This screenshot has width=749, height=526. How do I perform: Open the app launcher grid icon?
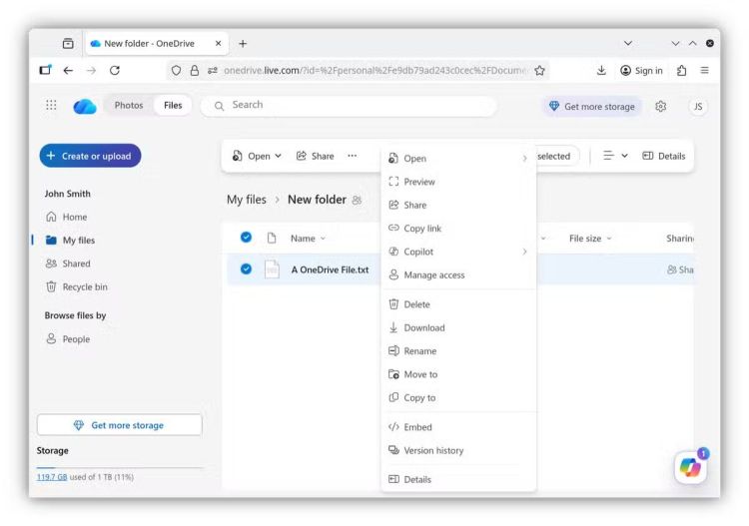pos(52,106)
